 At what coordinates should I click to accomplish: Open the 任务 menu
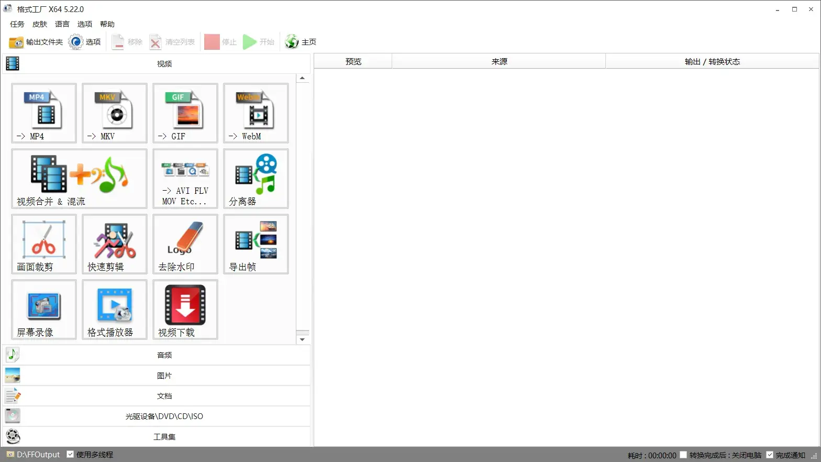[17, 24]
